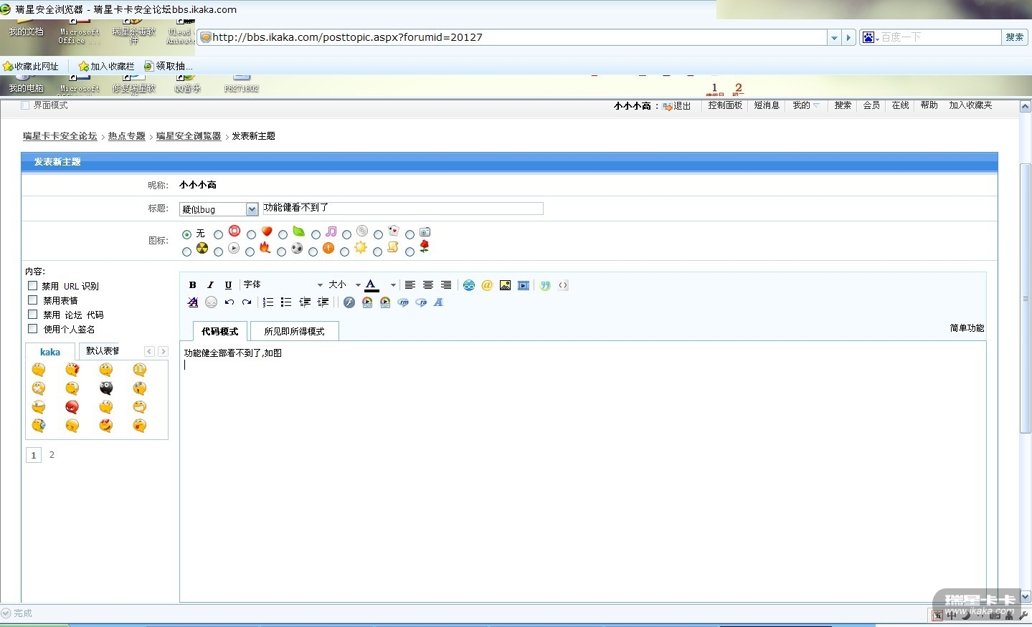Expand the font color picker arrow

pos(392,285)
